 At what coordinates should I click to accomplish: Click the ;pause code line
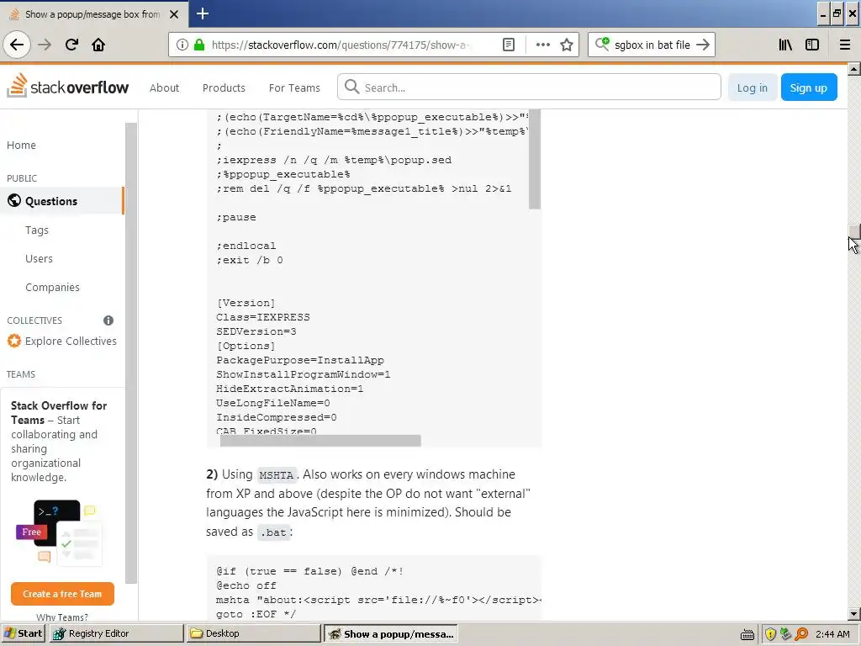236,217
